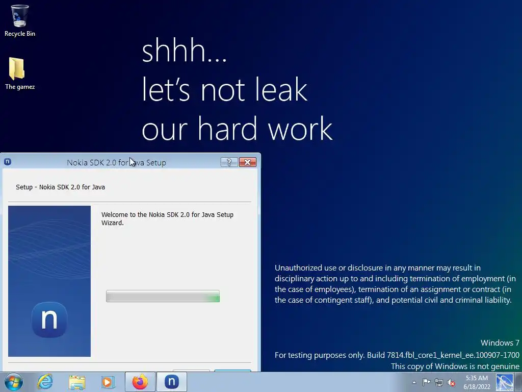Open the network status tray icon
The image size is (522, 392).
[x=439, y=382]
